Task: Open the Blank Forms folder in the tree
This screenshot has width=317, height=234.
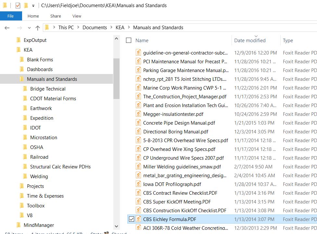Action: pos(40,60)
